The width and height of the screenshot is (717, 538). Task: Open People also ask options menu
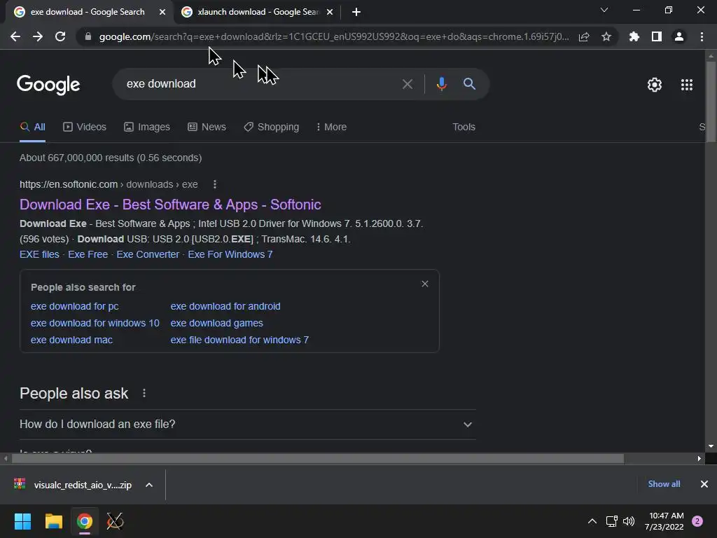144,394
